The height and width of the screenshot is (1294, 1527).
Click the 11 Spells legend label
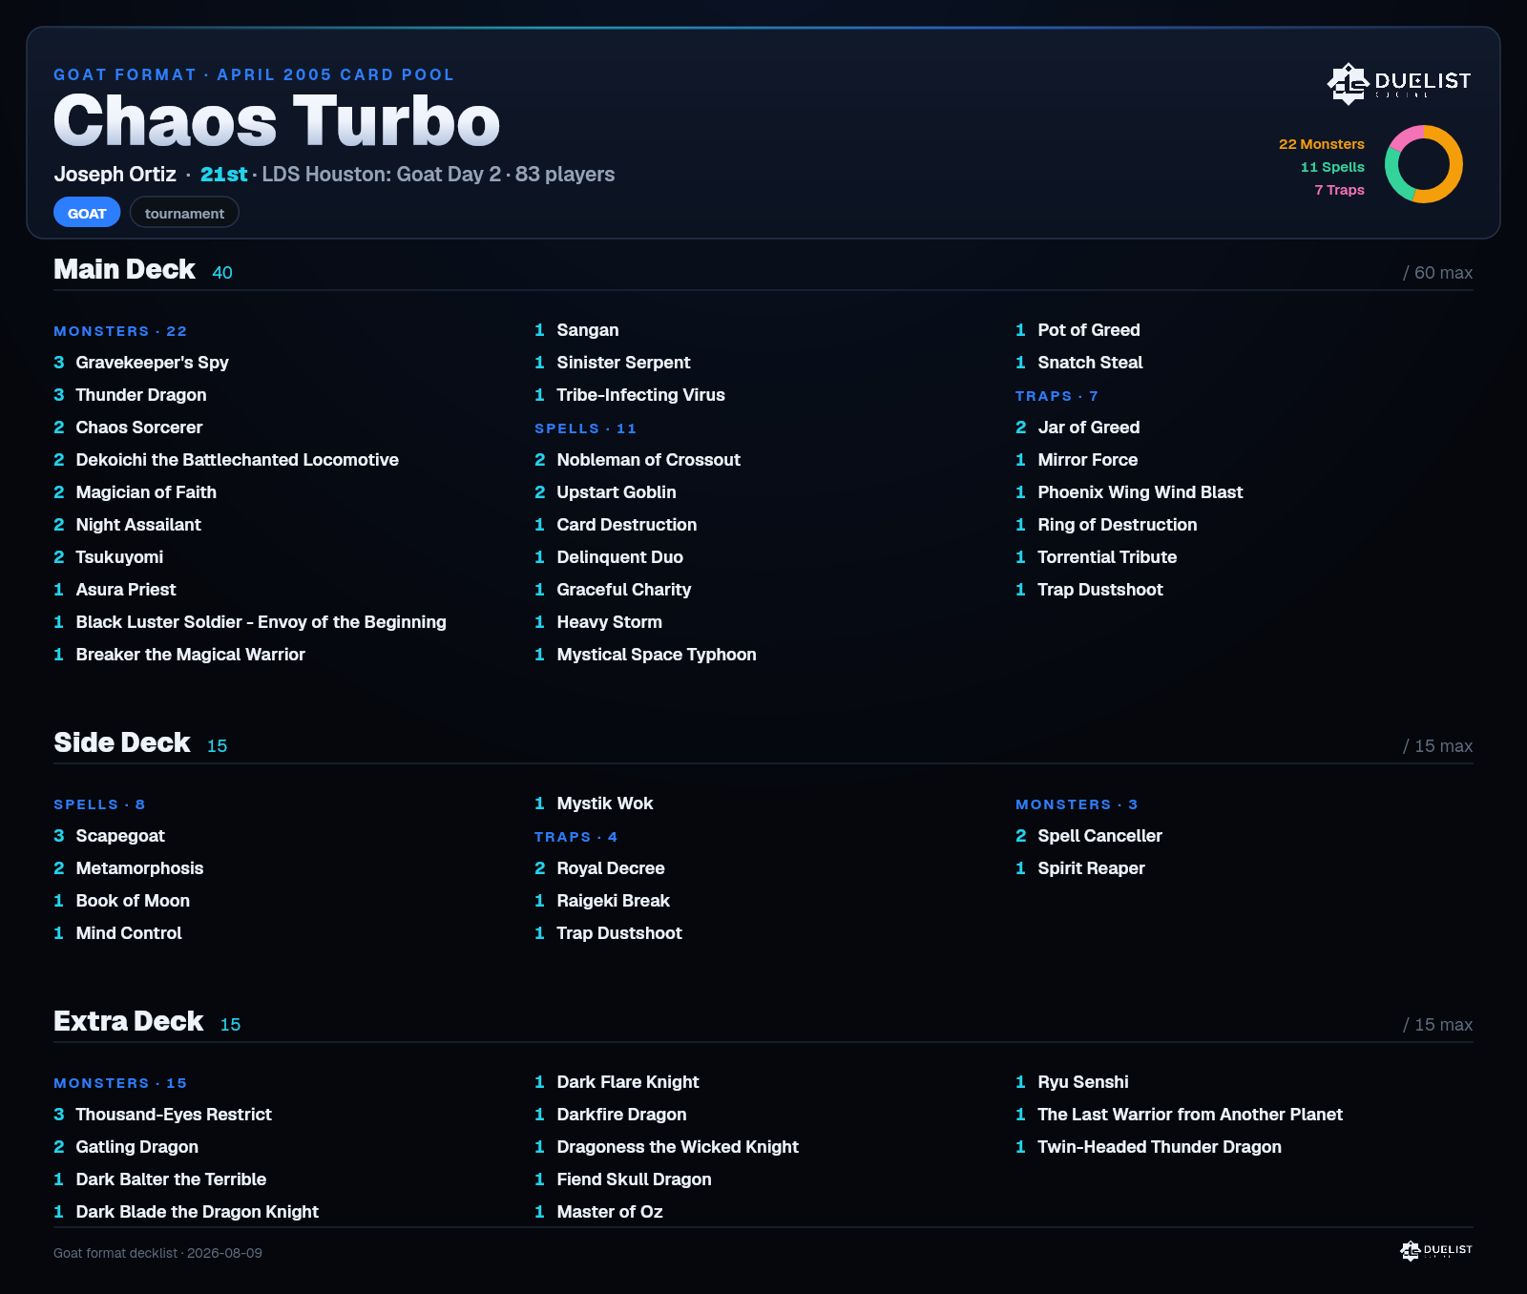pos(1332,167)
